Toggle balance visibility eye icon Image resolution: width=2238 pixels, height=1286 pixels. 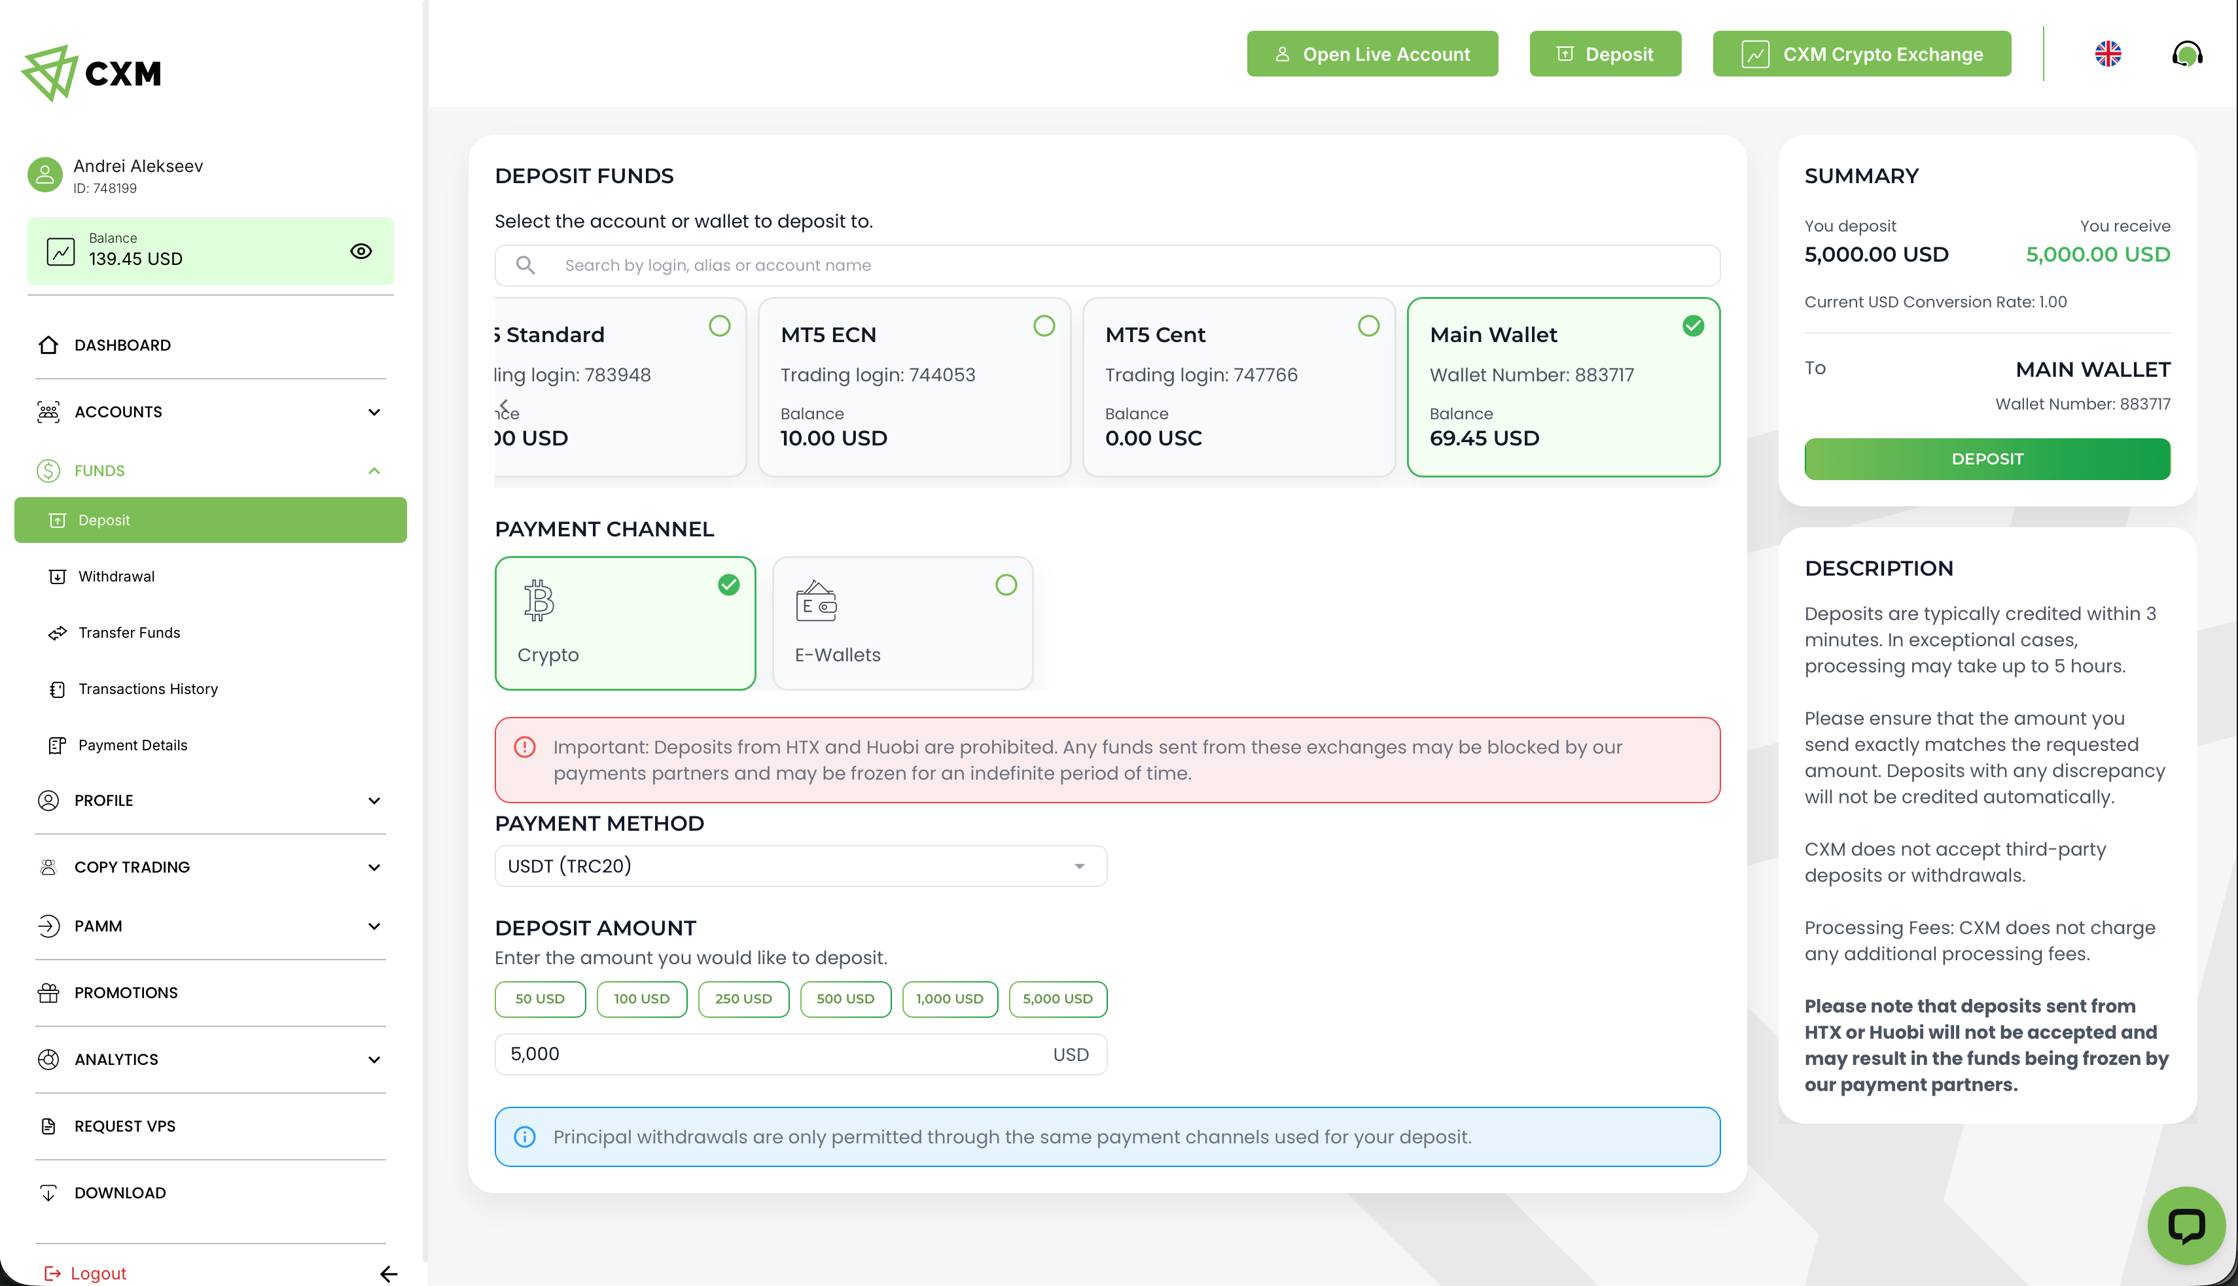pos(361,252)
